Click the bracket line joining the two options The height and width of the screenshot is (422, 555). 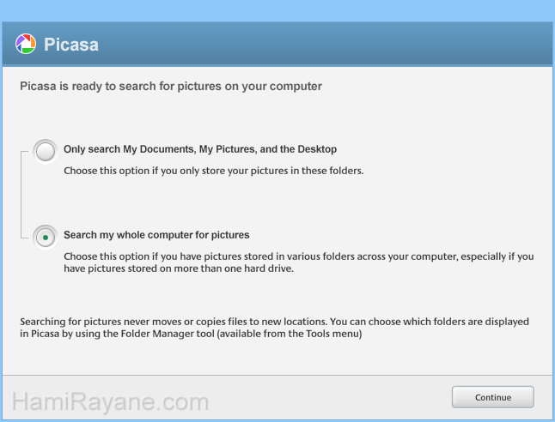pyautogui.click(x=20, y=193)
